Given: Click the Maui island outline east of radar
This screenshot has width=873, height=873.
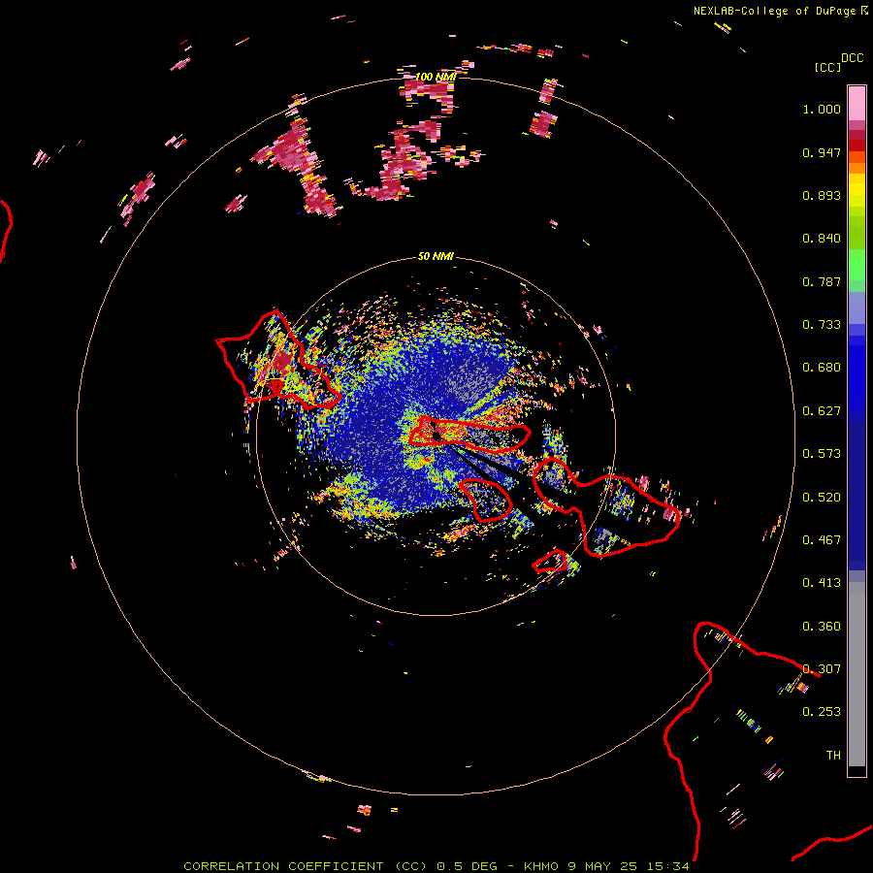Looking at the screenshot, I should (605, 505).
